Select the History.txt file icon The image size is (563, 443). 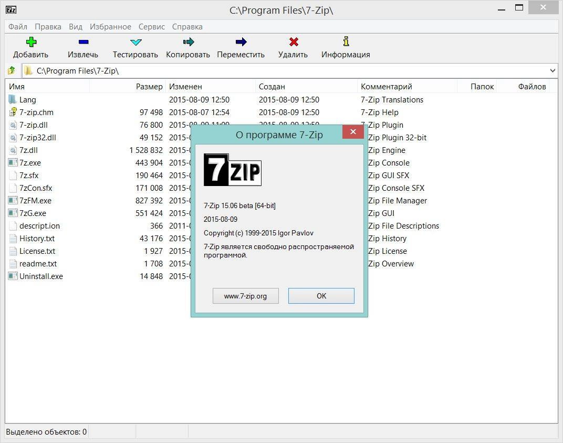point(13,239)
